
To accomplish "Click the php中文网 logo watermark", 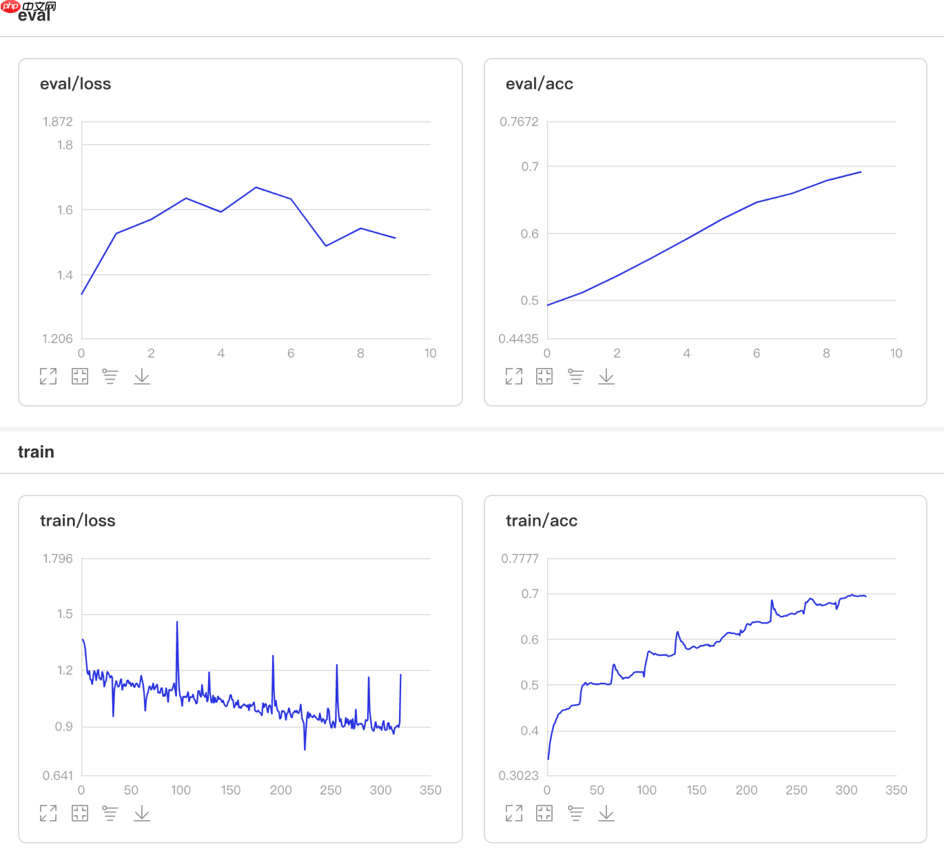I will [x=29, y=6].
